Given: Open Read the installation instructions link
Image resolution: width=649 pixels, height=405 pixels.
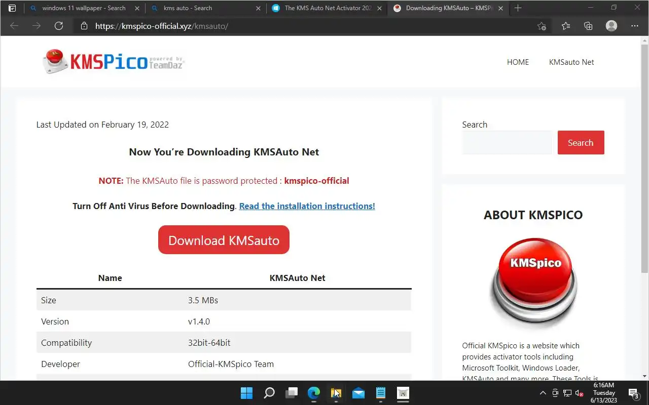Looking at the screenshot, I should click(x=307, y=206).
